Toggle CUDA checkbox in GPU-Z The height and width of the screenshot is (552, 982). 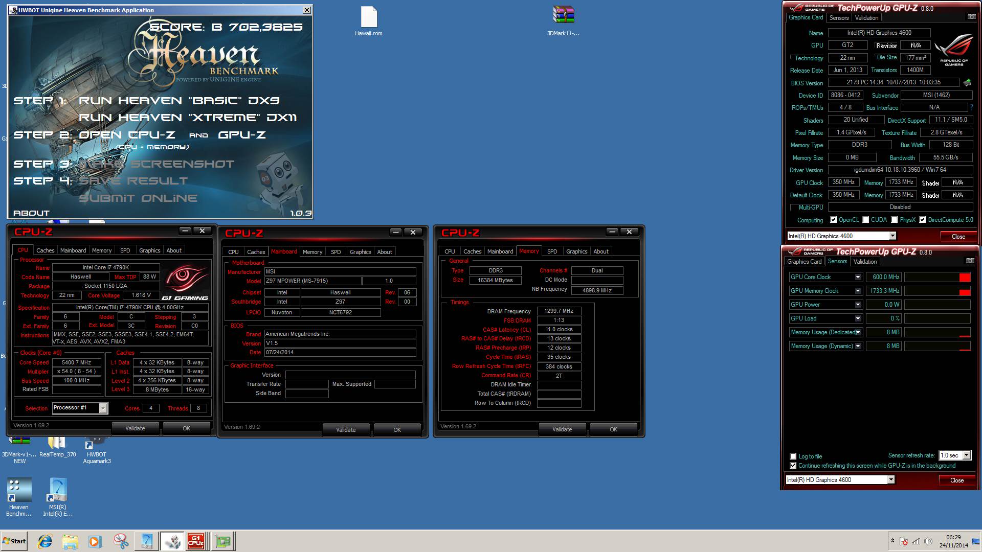[865, 220]
